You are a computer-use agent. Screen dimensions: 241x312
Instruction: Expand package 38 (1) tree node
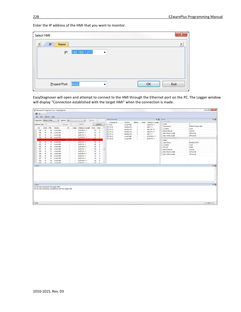[x=108, y=136]
